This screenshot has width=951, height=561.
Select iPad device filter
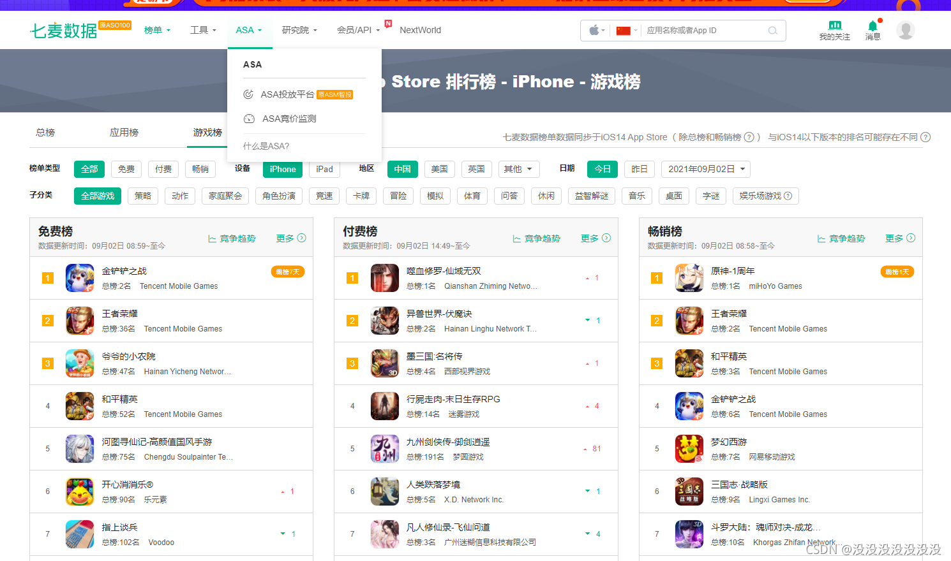pyautogui.click(x=324, y=169)
